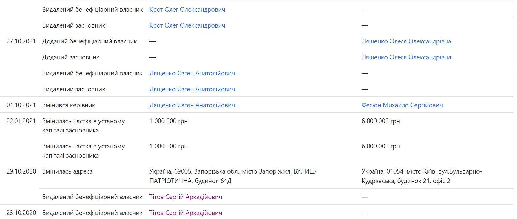The image size is (517, 219).
Task: Click Лященко Євген in Видалений бенефіціарний власник row
Action: [192, 73]
